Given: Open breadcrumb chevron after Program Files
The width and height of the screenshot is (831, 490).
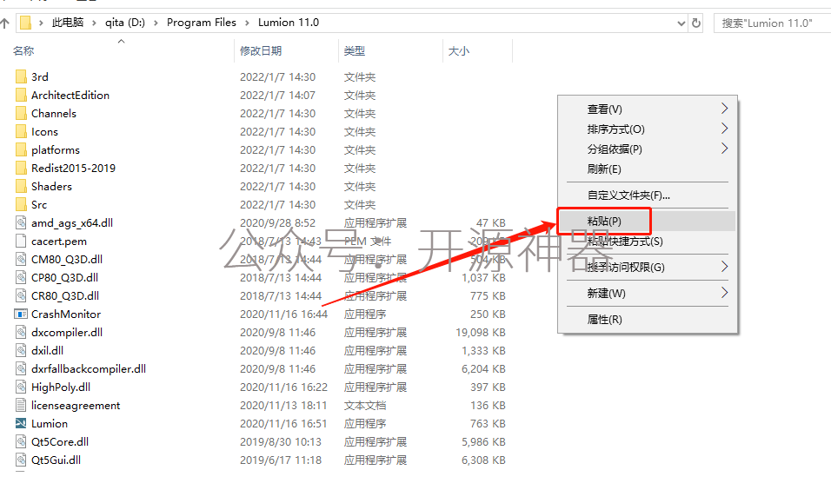Looking at the screenshot, I should [247, 23].
